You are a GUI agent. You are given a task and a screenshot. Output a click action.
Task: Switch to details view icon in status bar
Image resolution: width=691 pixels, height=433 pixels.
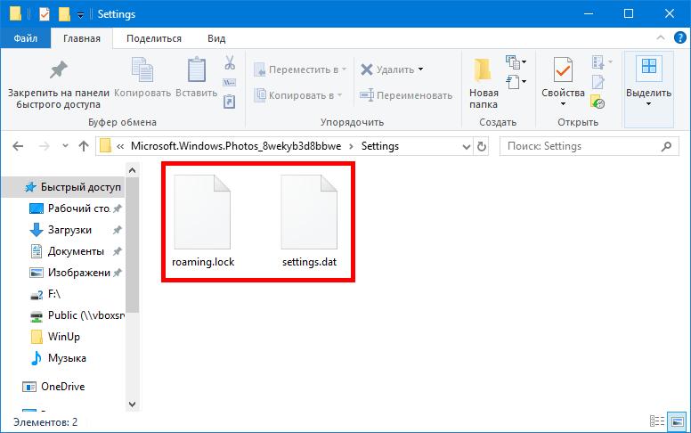[x=657, y=421]
